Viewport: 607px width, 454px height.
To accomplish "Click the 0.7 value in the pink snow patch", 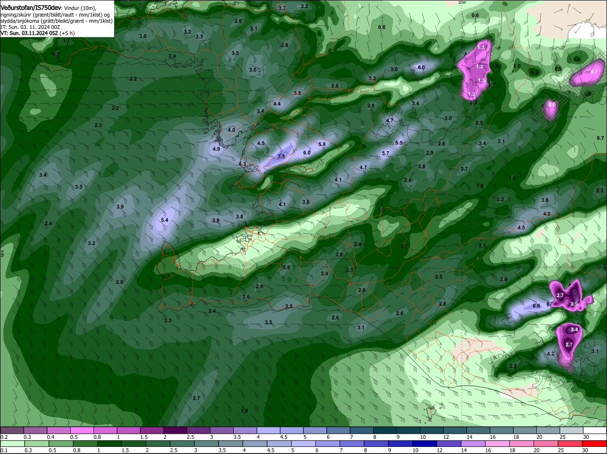I will [594, 72].
